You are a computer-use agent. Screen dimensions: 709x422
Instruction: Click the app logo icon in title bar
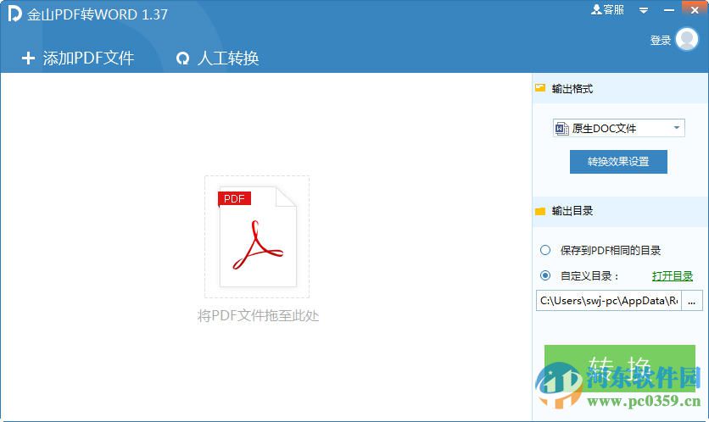point(14,14)
